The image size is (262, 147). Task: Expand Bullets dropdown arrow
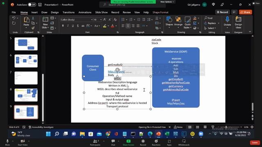126,20
